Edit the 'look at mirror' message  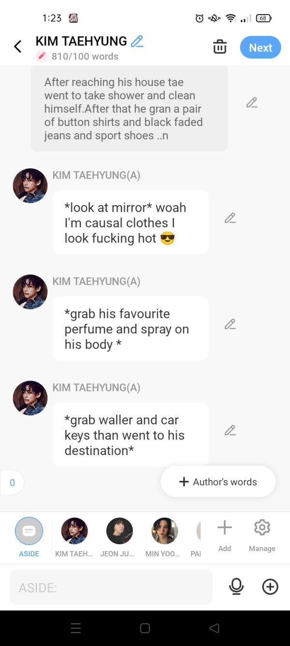(230, 218)
